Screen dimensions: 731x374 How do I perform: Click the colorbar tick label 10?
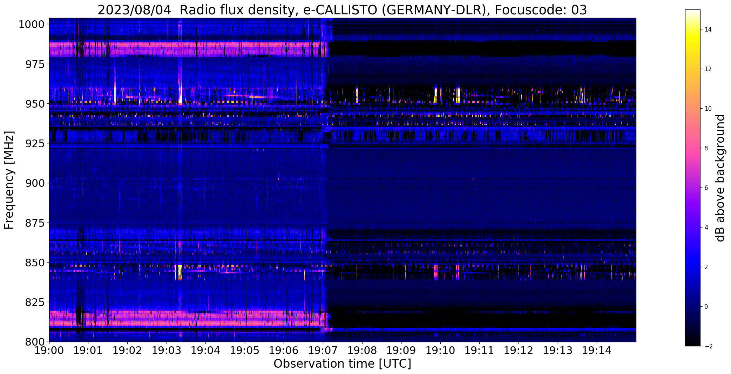point(708,109)
